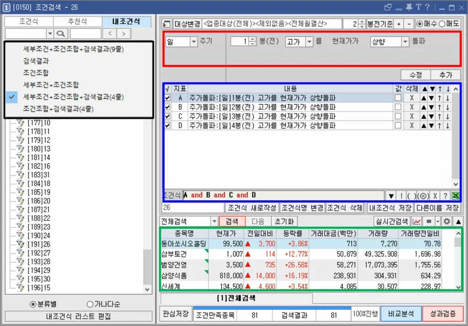Click the X button beside formula bar

pyautogui.click(x=435, y=196)
